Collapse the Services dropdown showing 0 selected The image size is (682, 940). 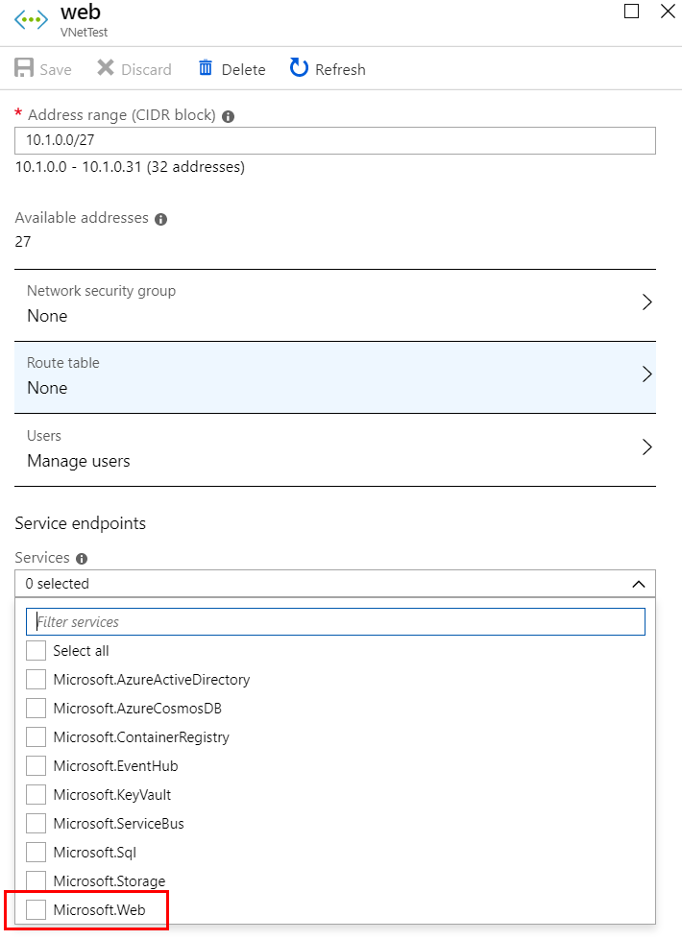pos(638,584)
